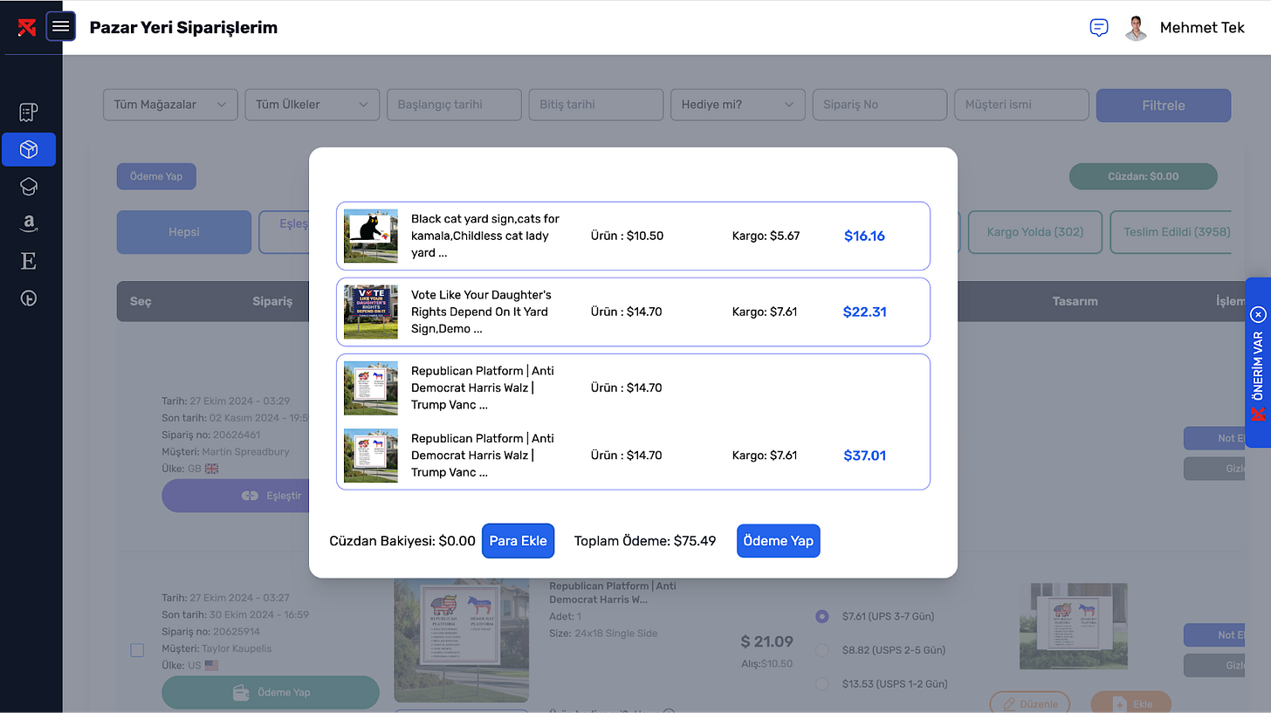This screenshot has height=713, width=1271.
Task: Open the Etsy E sidebar icon
Action: [x=29, y=261]
